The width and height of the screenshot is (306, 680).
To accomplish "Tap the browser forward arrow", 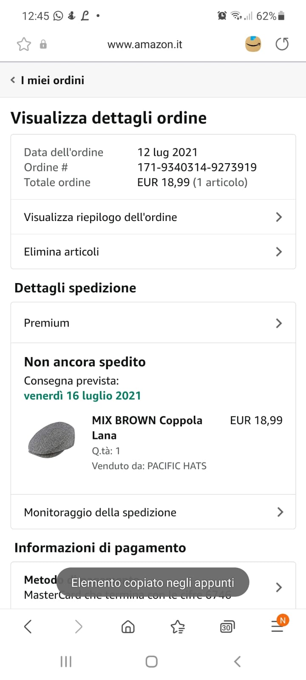I will coord(78,626).
